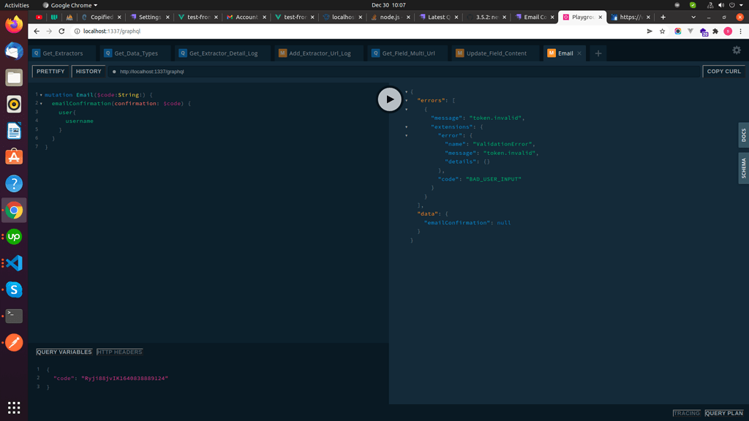Viewport: 749px width, 421px height.
Task: Bookmark this page with star icon
Action: pyautogui.click(x=662, y=31)
